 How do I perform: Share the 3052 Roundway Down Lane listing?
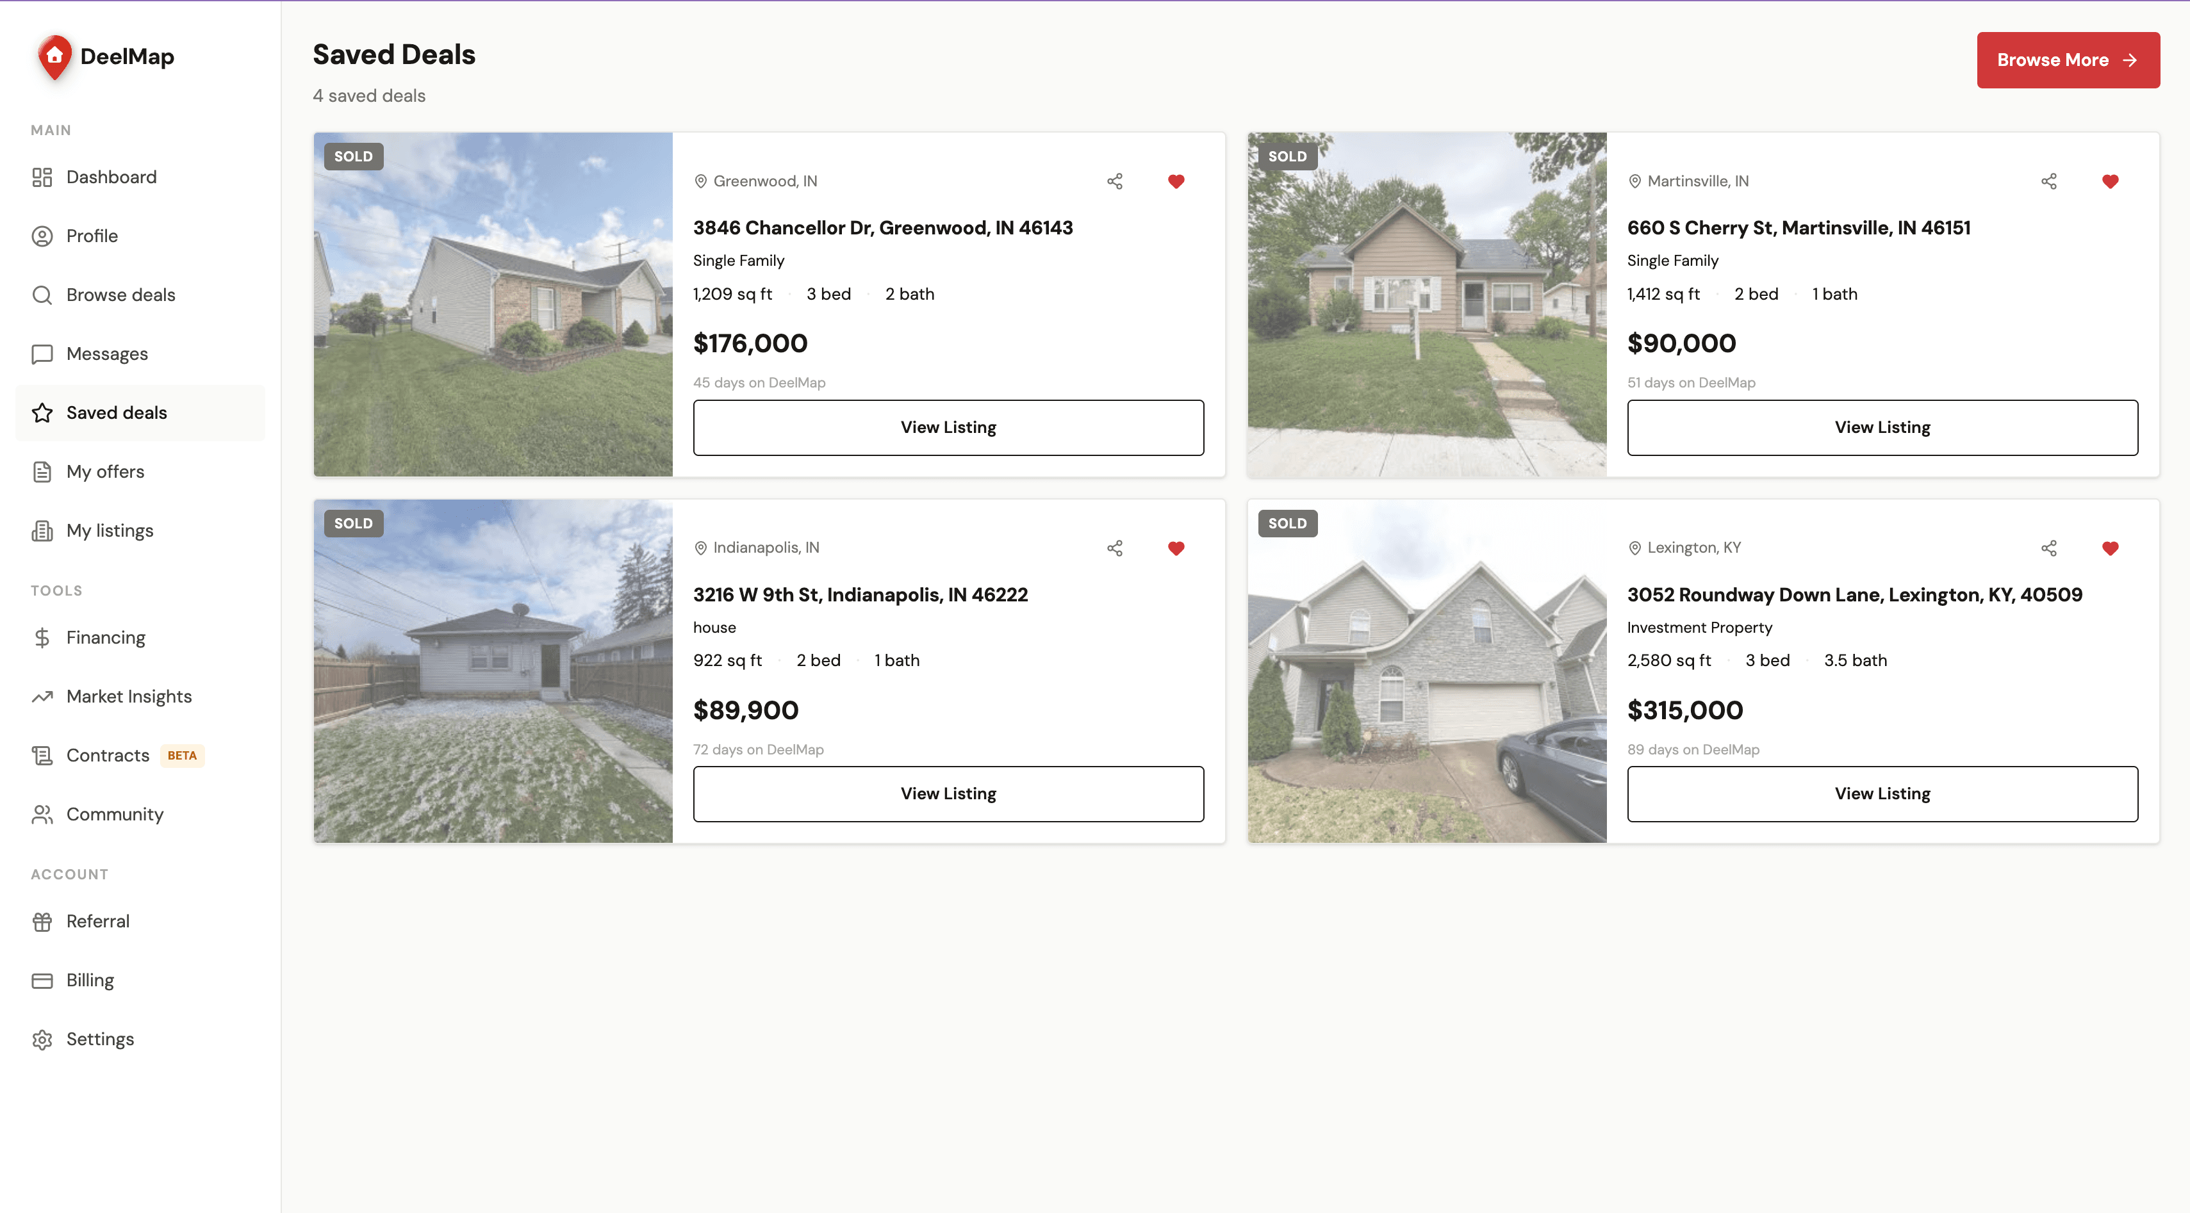pos(2049,548)
